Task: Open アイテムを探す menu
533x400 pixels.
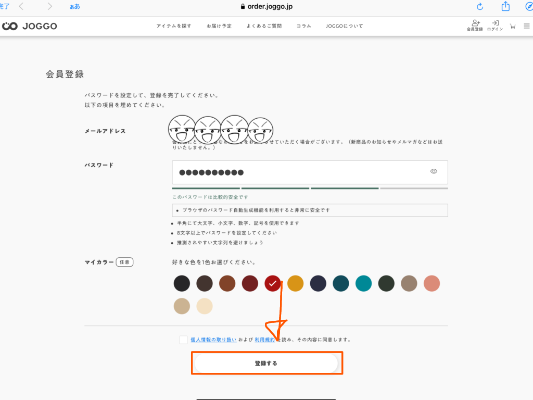Action: point(174,26)
